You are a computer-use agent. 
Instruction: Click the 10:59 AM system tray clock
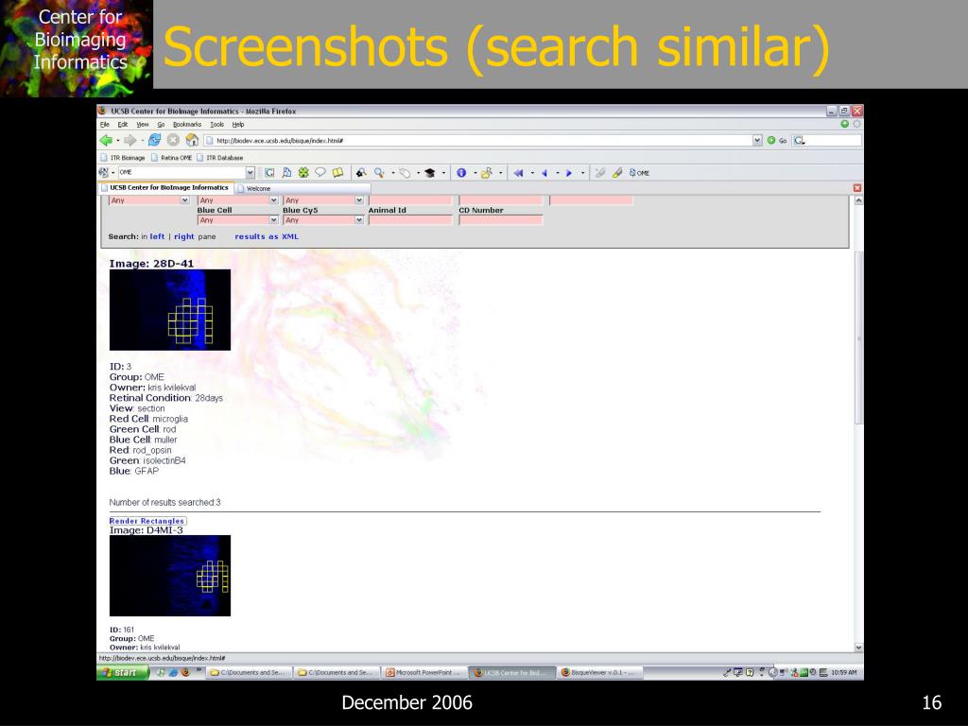pyautogui.click(x=844, y=672)
